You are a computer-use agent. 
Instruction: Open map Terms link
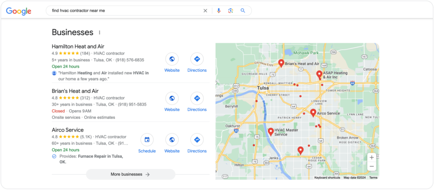click(x=373, y=178)
